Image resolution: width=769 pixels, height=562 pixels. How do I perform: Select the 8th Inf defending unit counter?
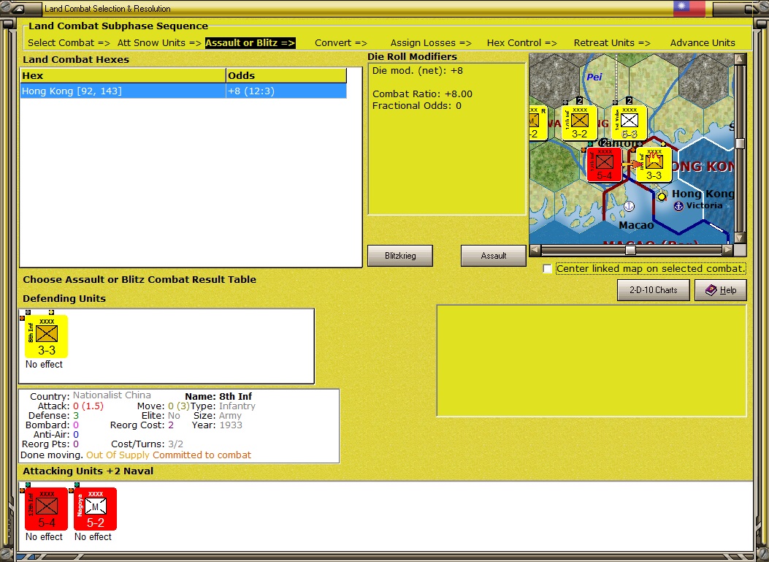[46, 336]
